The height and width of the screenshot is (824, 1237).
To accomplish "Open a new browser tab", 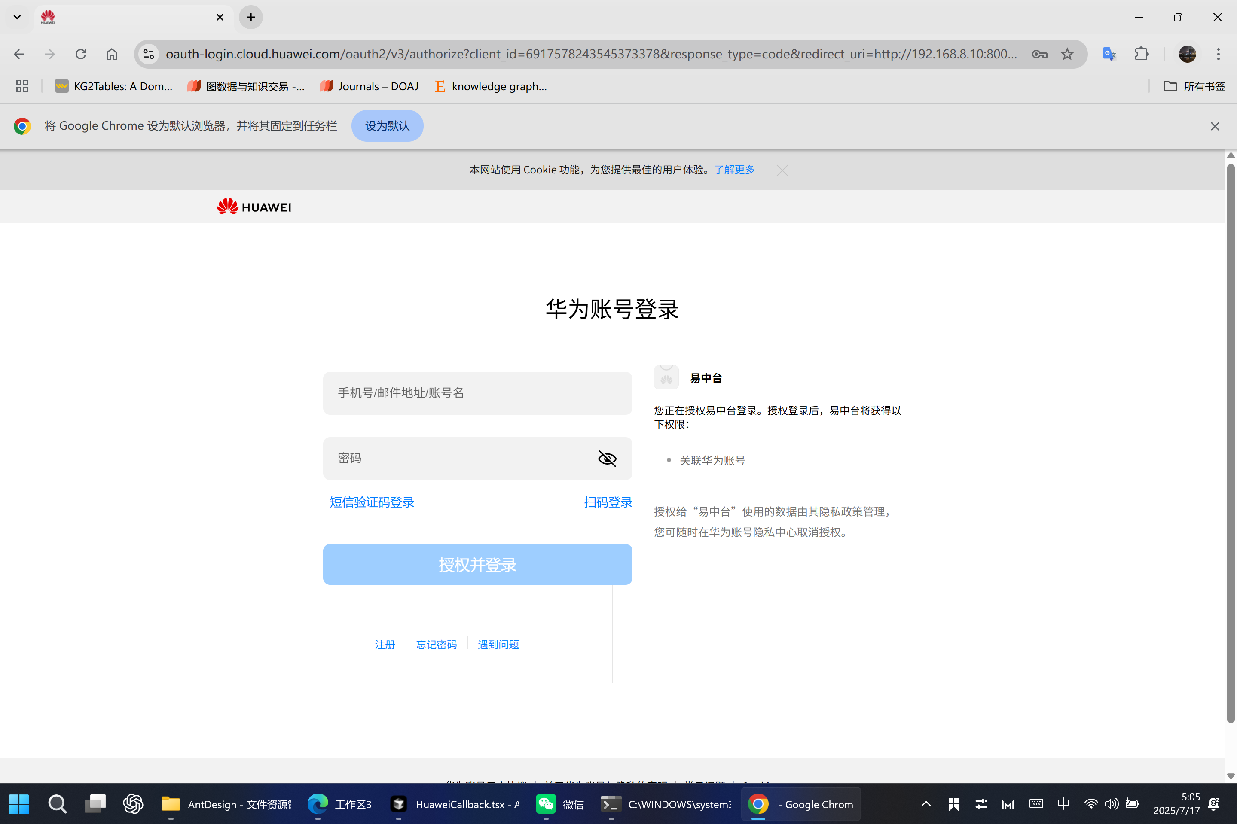I will click(x=251, y=17).
